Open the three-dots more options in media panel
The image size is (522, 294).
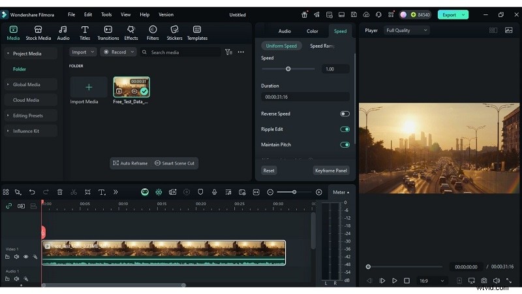point(241,52)
